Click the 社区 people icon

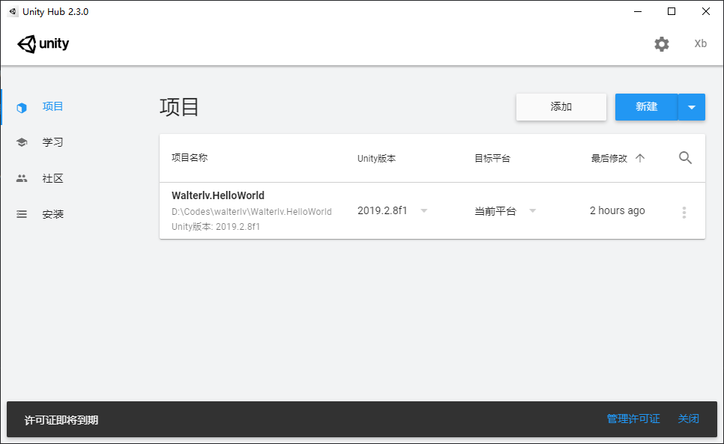tap(22, 178)
